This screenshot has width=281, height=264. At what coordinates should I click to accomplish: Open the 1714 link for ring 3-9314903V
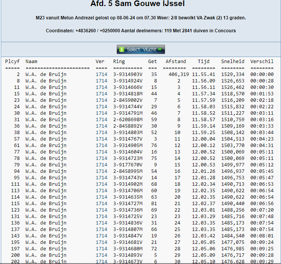coord(101,74)
